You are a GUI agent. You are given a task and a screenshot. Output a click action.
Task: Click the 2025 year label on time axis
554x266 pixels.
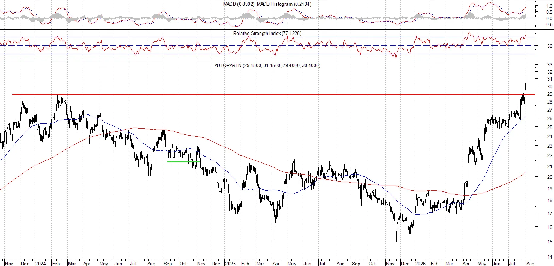pos(230,264)
